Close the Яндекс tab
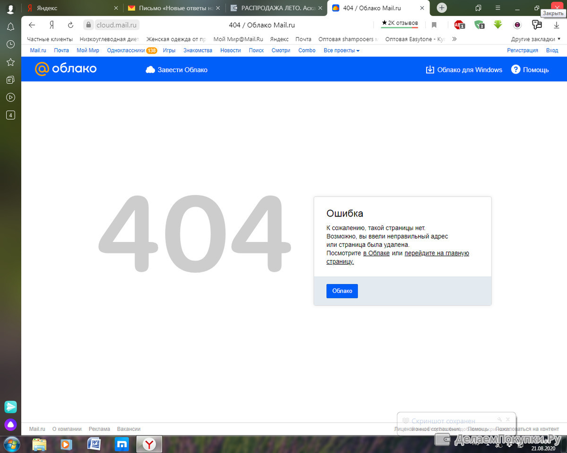 (116, 8)
